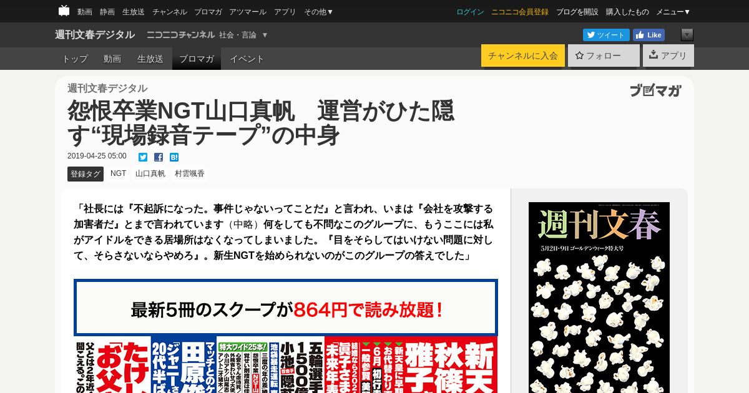Click the ログイン link

tap(470, 12)
